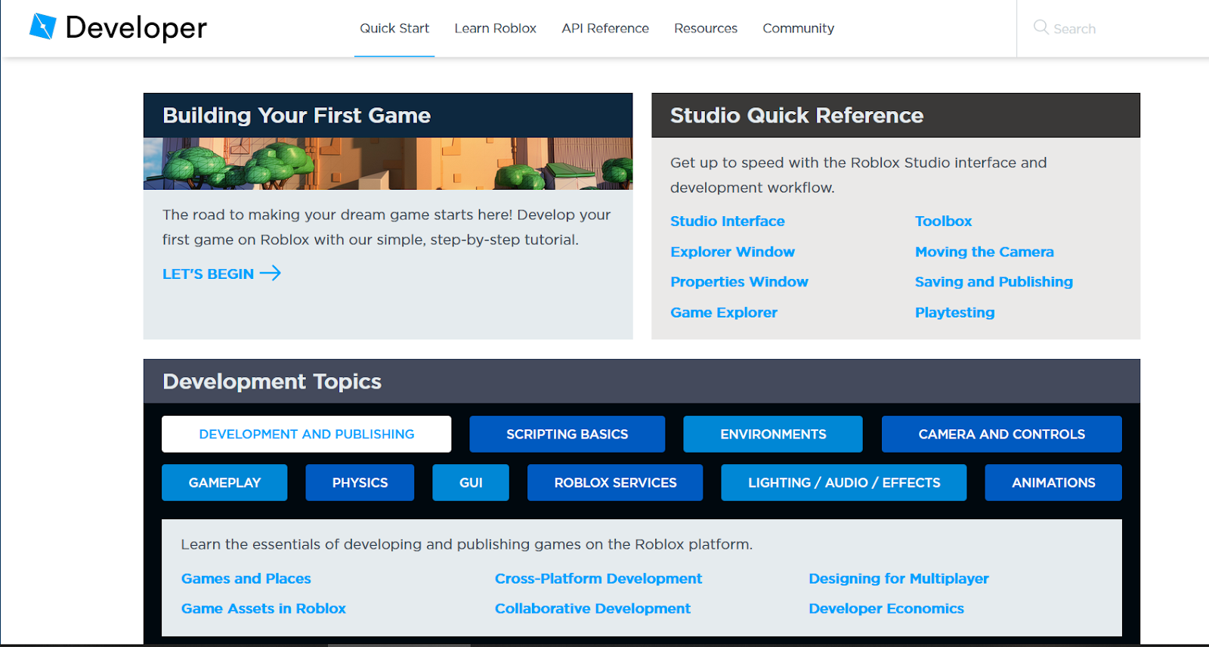Open the Playtesting link
This screenshot has width=1209, height=647.
[954, 312]
